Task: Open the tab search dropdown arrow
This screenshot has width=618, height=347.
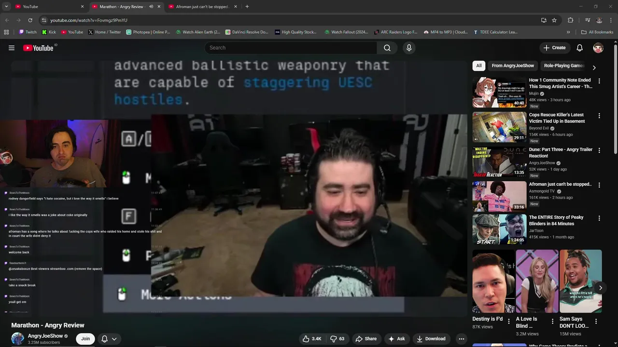Action: 6,7
